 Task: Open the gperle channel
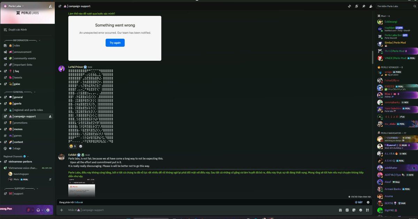pyautogui.click(x=28, y=104)
